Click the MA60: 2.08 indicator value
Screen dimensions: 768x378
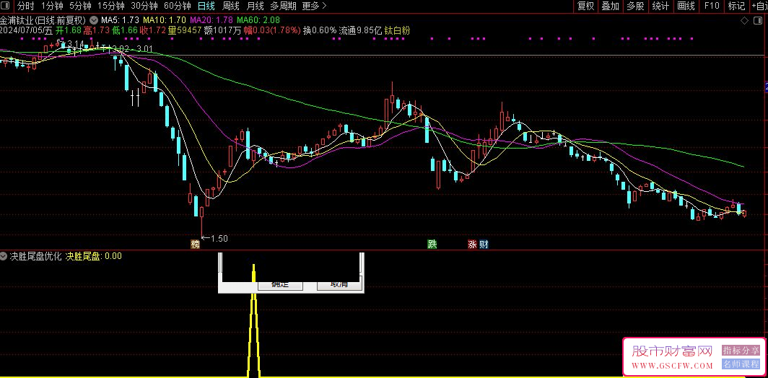[x=258, y=21]
